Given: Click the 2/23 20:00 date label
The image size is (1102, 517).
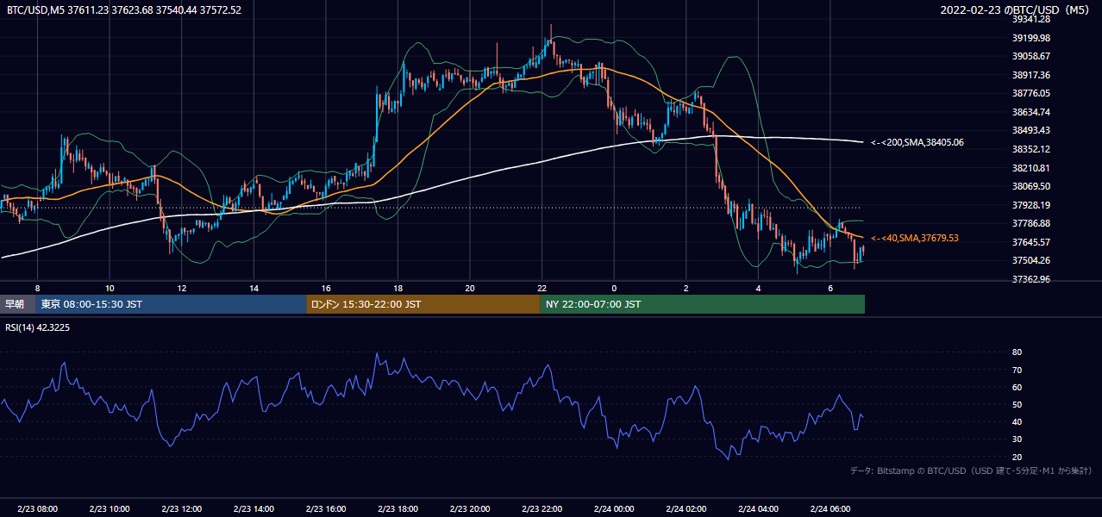Looking at the screenshot, I should click(x=469, y=509).
